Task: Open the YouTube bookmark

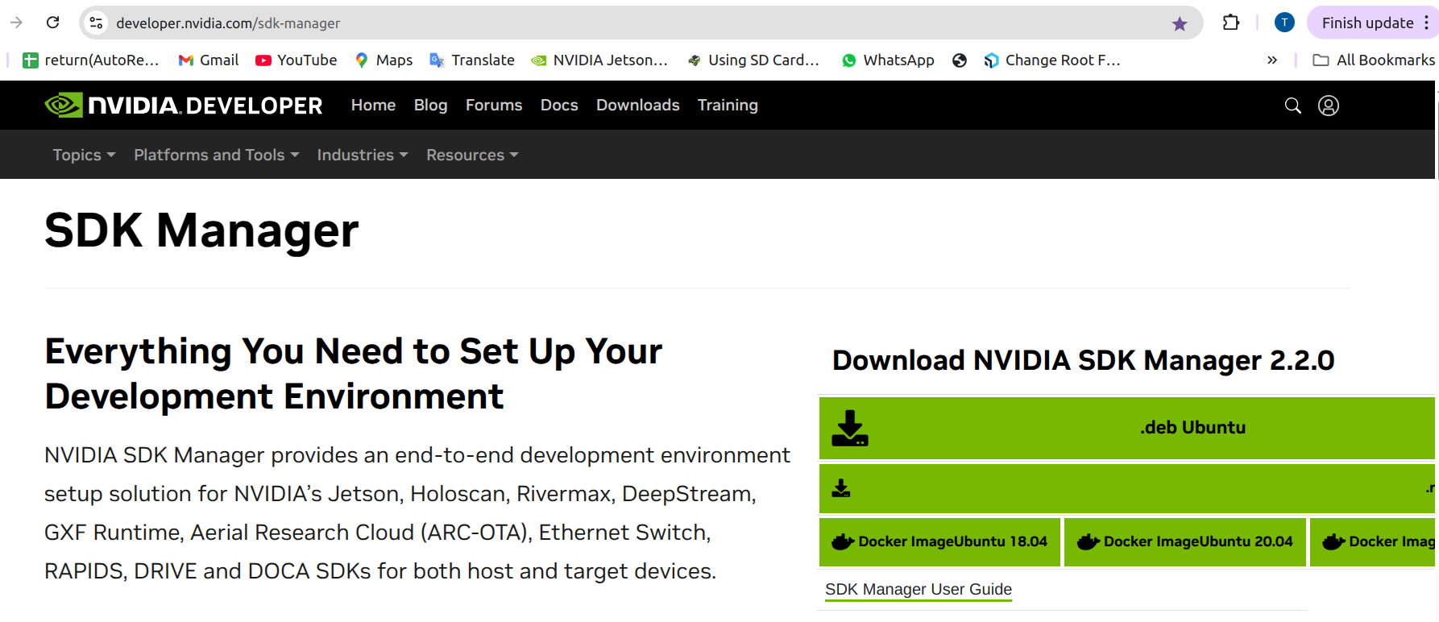Action: (x=296, y=60)
